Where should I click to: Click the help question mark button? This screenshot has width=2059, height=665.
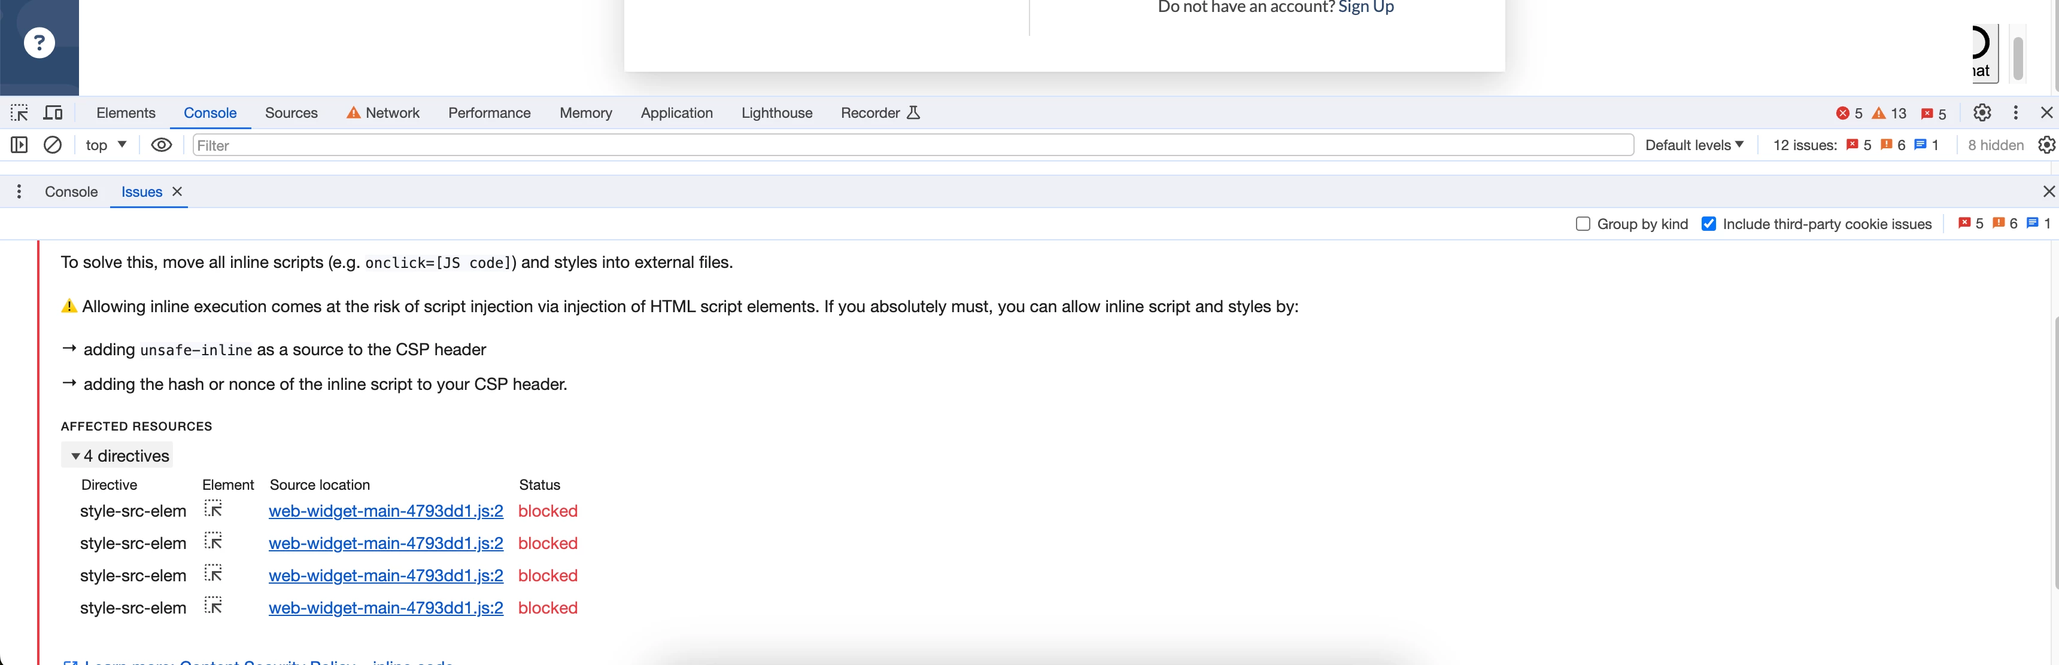39,42
